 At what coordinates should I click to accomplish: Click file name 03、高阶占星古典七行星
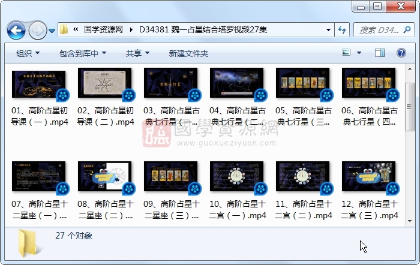pos(172,116)
